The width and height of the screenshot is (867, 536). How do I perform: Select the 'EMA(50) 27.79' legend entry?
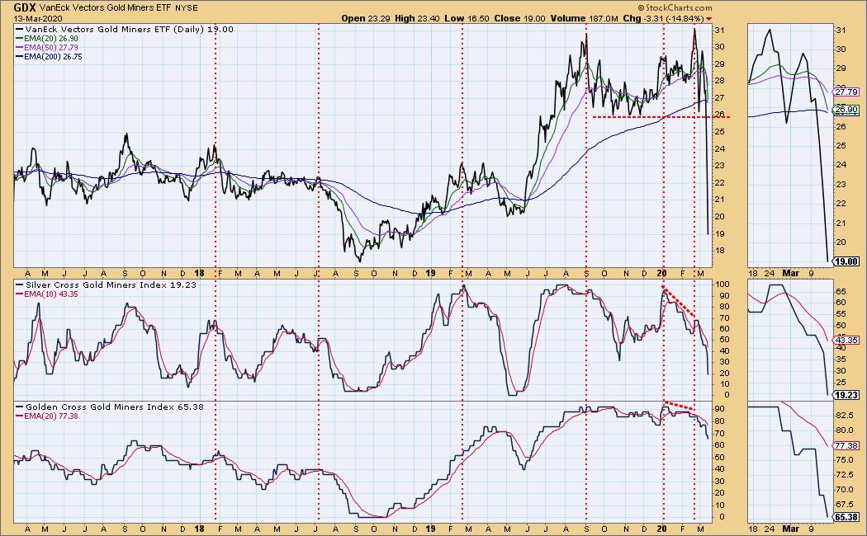pos(48,48)
